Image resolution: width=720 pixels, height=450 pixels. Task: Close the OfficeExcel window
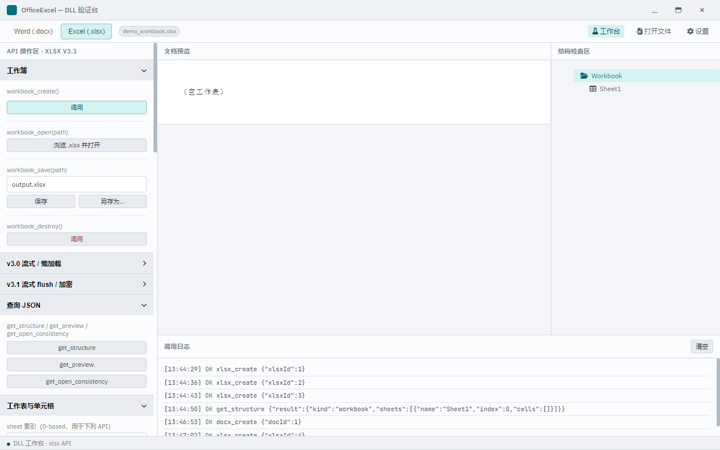702,10
